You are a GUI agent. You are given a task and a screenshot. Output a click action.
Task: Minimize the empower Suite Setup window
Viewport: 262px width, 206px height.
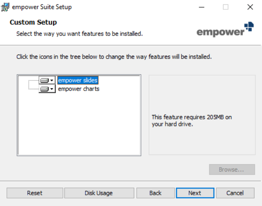point(202,7)
